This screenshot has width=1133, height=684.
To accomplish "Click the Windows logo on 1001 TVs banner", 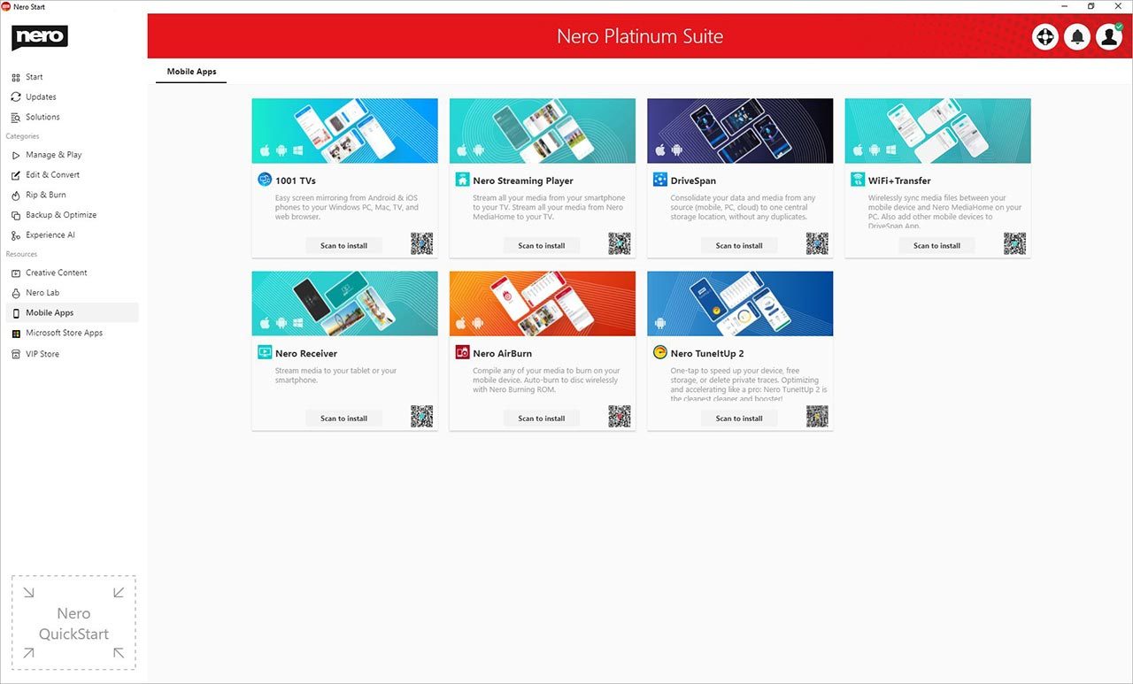I will (297, 150).
